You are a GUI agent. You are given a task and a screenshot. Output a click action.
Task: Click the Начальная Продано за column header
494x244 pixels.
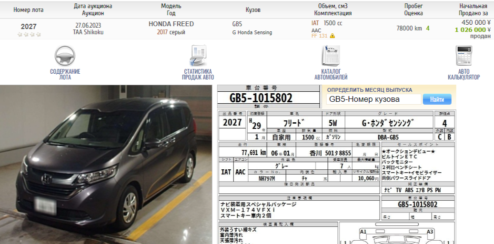[x=473, y=10]
